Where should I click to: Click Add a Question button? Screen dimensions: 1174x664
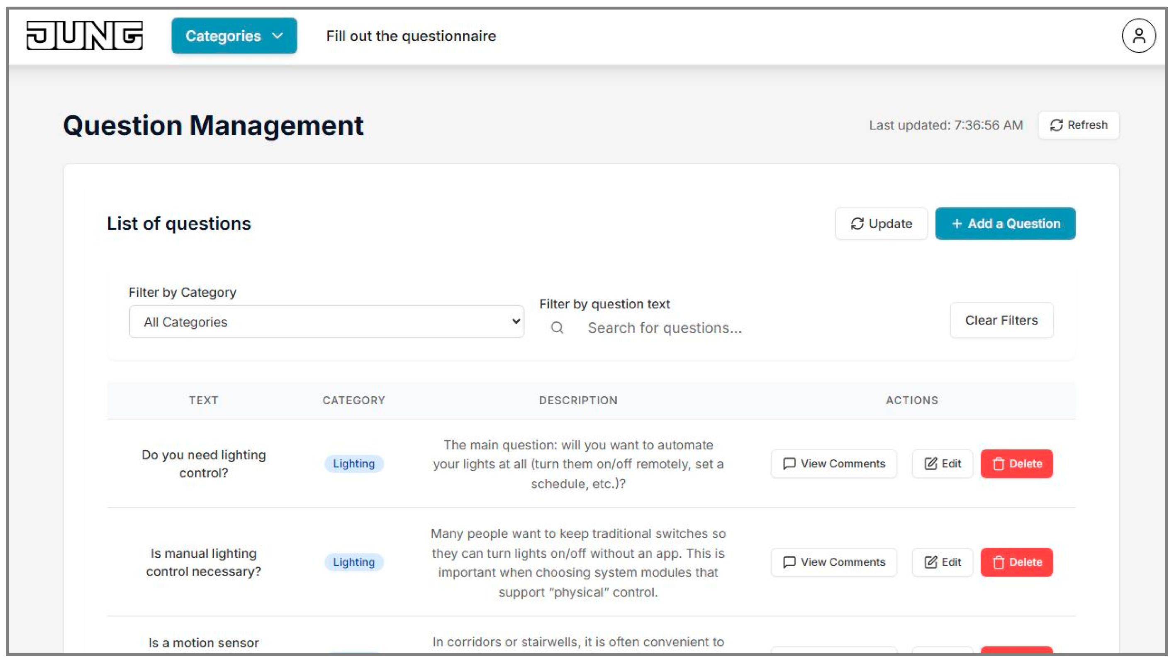point(1005,223)
